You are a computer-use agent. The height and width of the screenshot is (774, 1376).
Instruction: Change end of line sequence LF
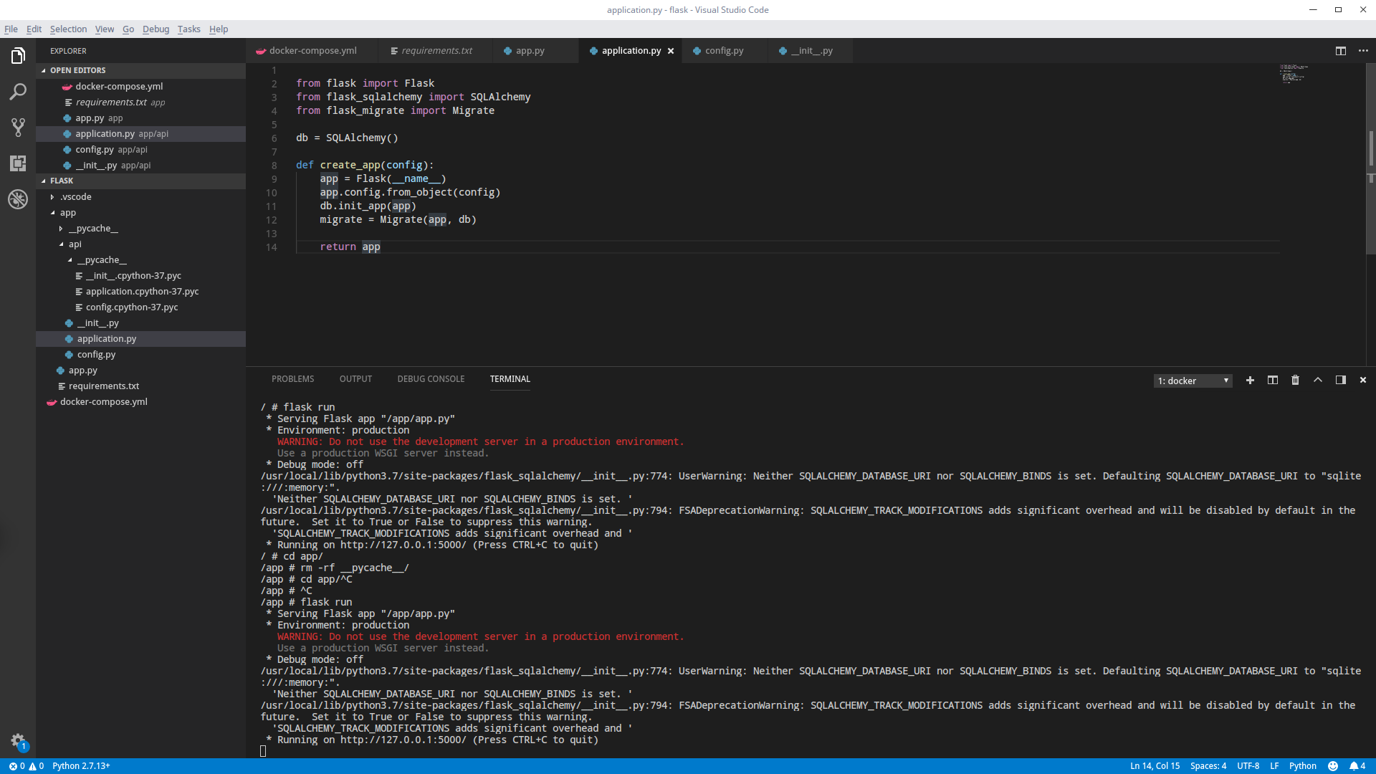[1274, 766]
